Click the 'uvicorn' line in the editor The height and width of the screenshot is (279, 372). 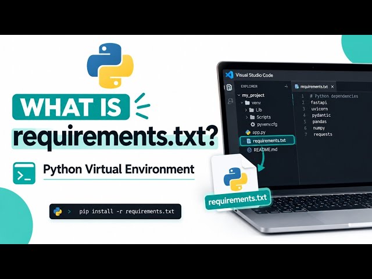(320, 109)
